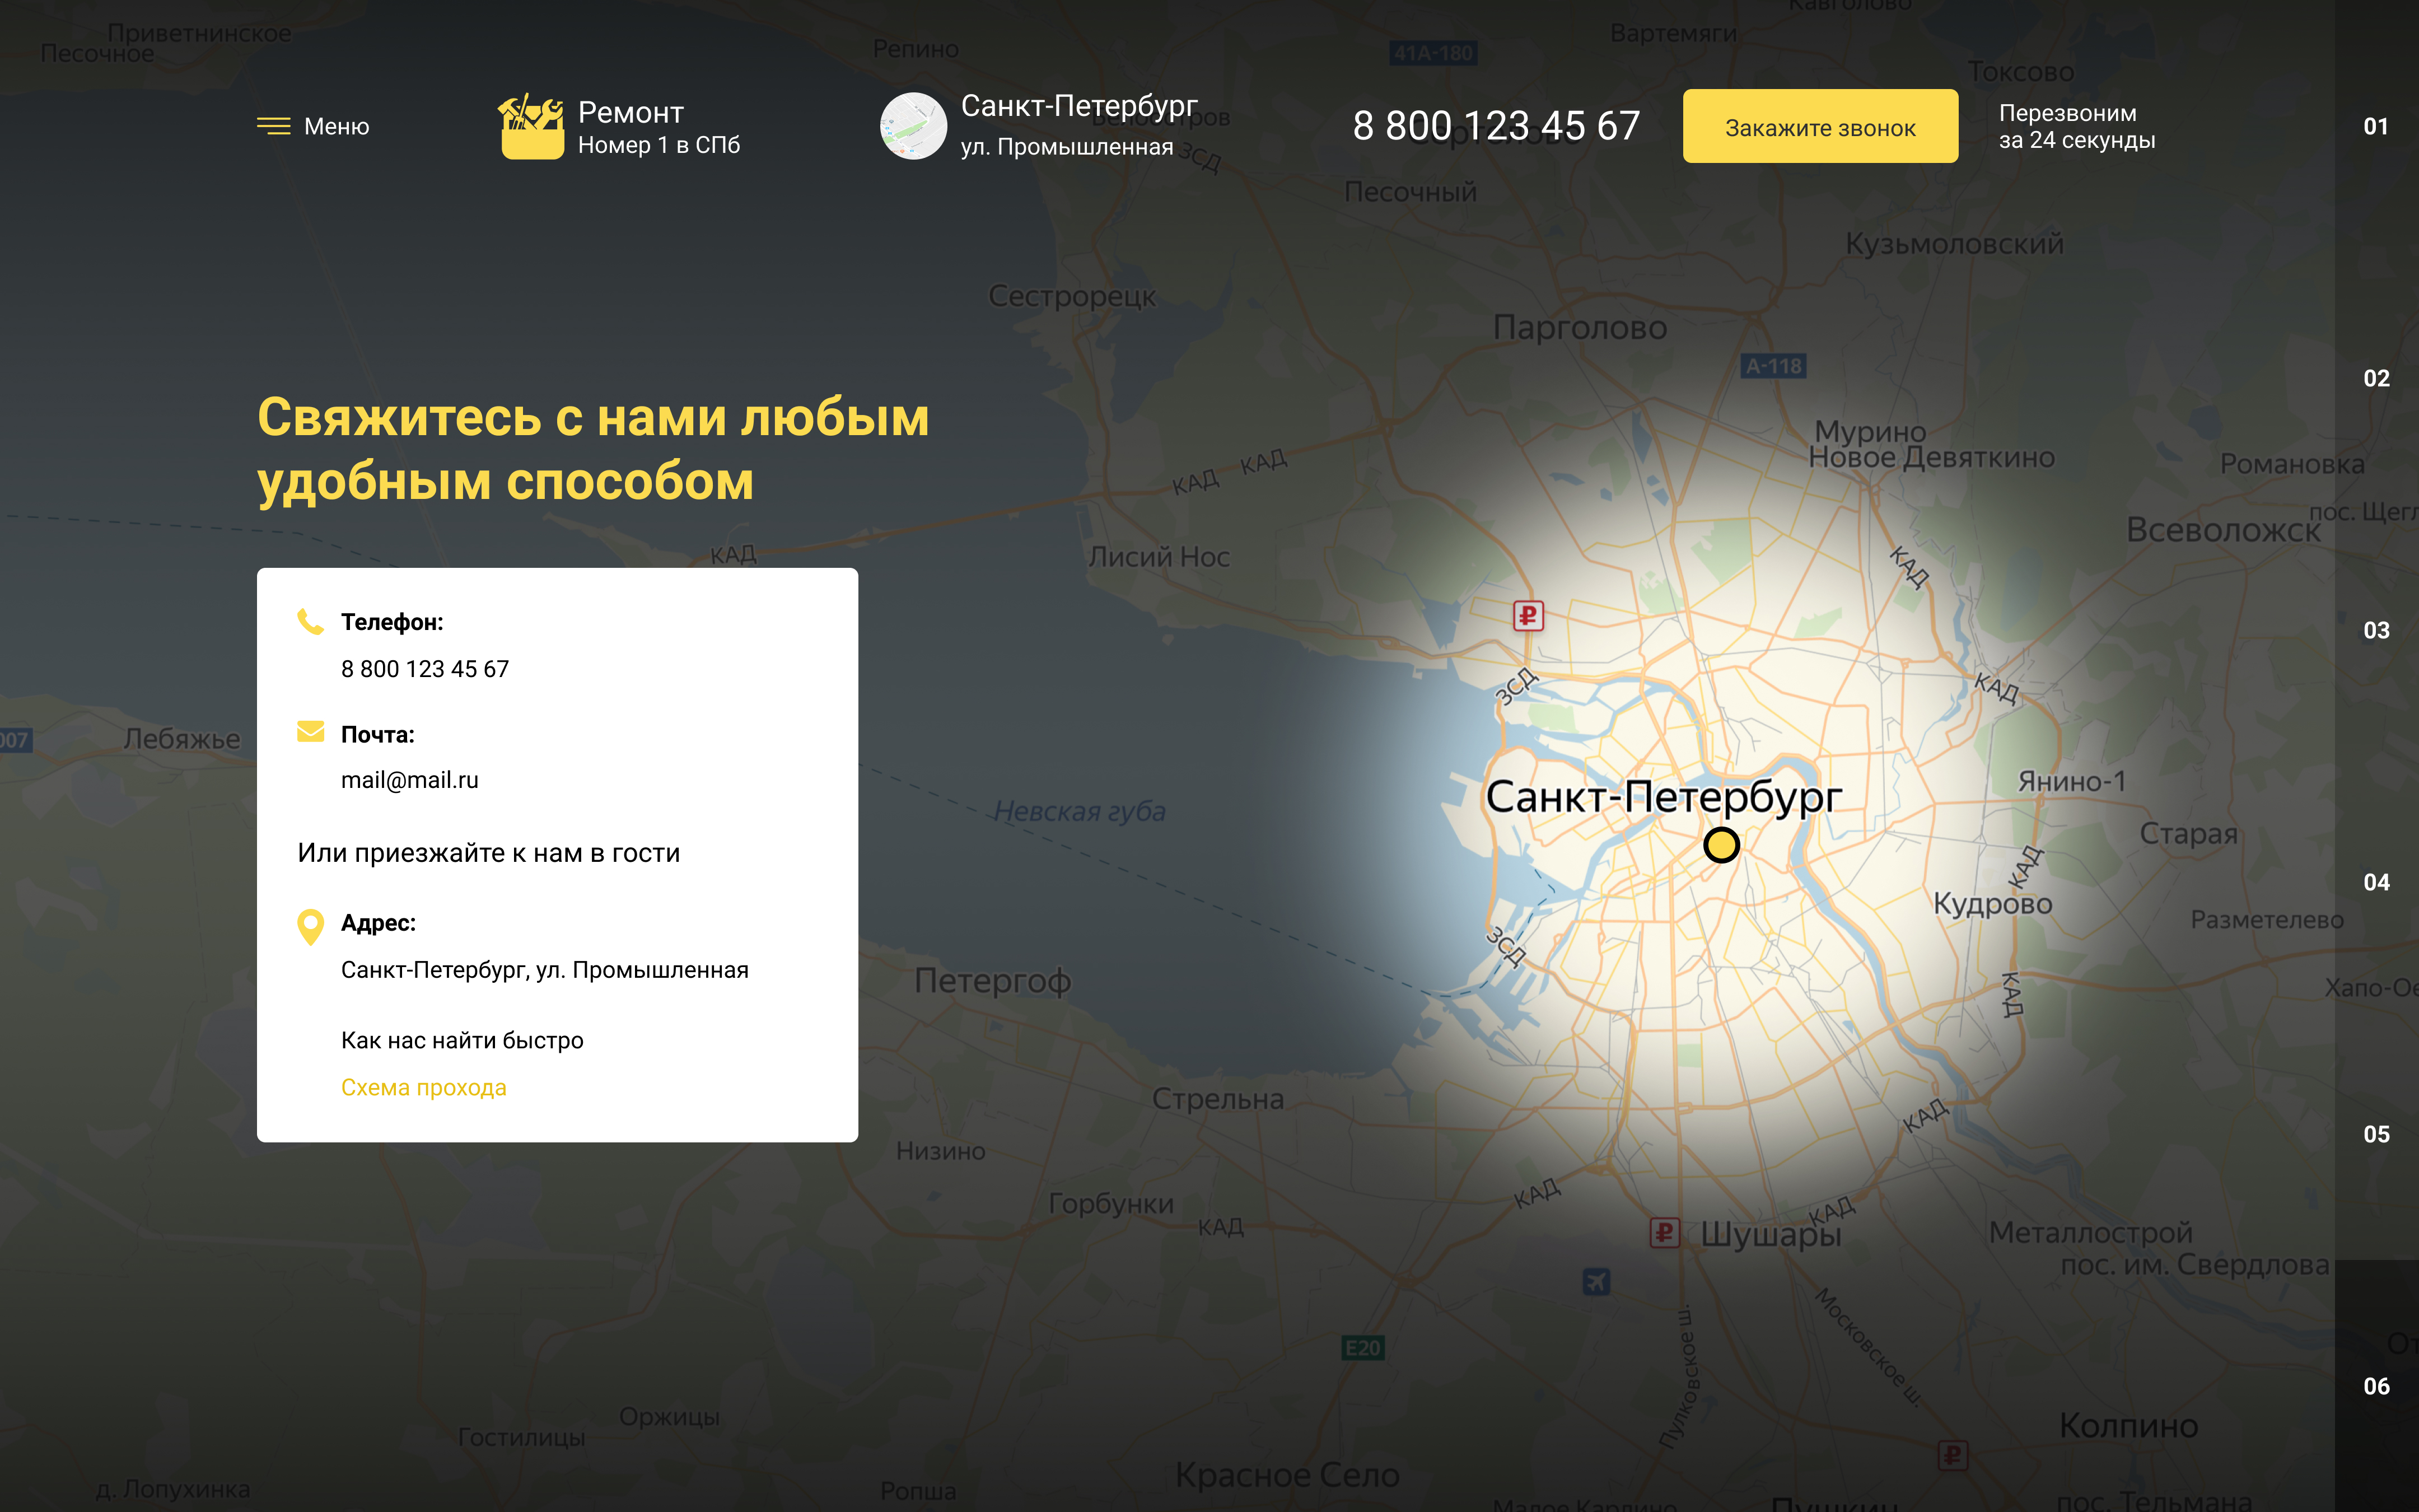
Task: Click the ruble icon near ЗСД north
Action: (x=1528, y=615)
